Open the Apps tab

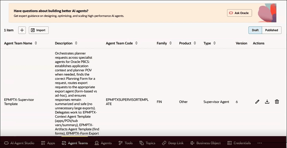[48, 143]
